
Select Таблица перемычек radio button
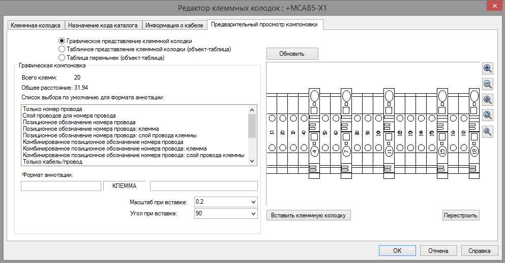coord(62,58)
